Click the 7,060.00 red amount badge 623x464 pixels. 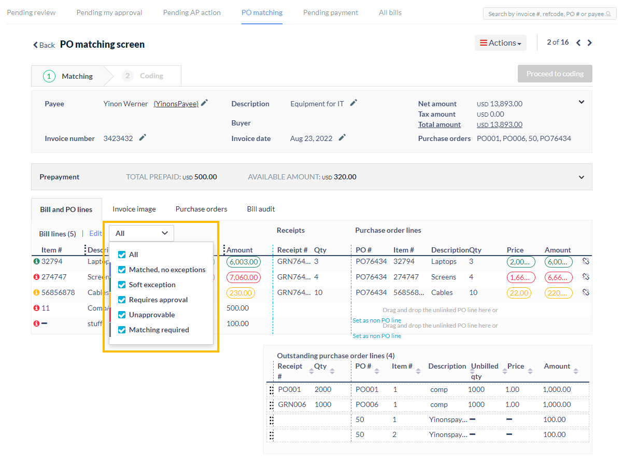(244, 278)
